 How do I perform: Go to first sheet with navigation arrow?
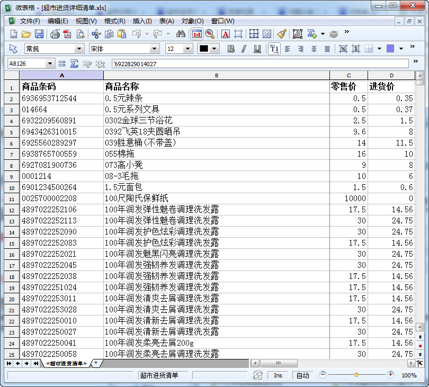pyautogui.click(x=9, y=364)
